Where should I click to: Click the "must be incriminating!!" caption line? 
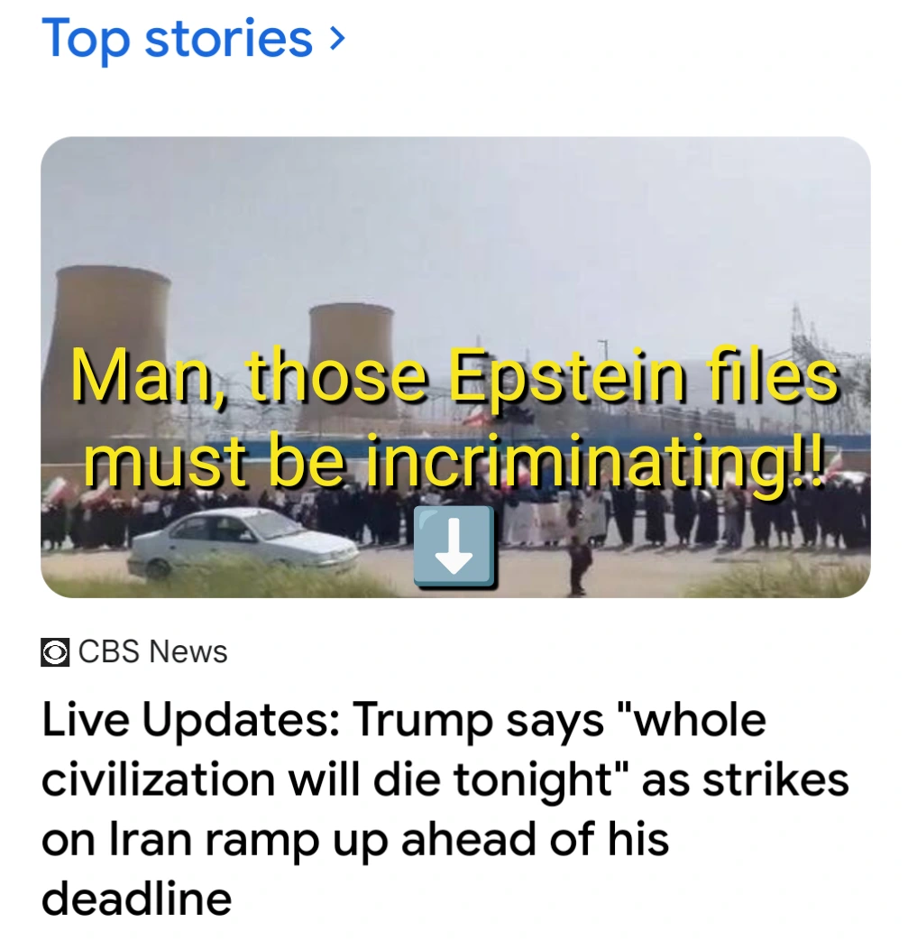(x=454, y=460)
